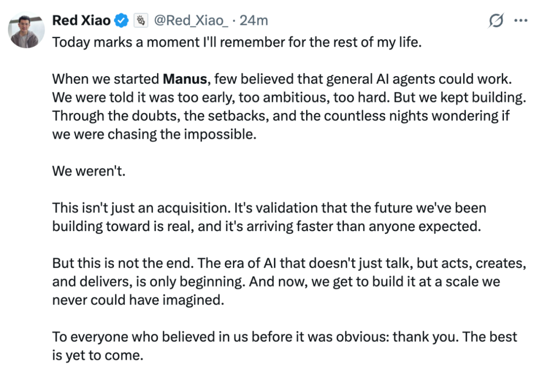Select the crossed-circle icon beside the menu dots
Image resolution: width=542 pixels, height=369 pixels.
click(x=496, y=20)
